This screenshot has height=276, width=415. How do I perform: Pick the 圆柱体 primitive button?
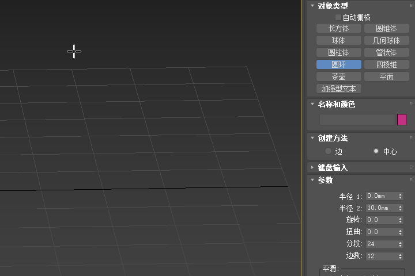point(339,52)
